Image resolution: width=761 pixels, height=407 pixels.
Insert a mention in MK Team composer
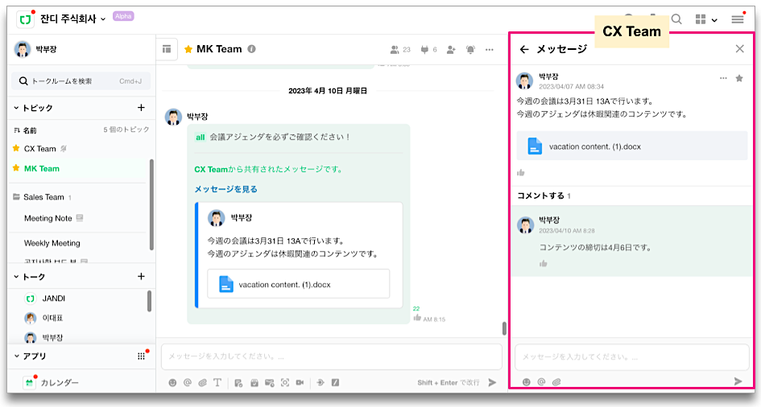188,382
